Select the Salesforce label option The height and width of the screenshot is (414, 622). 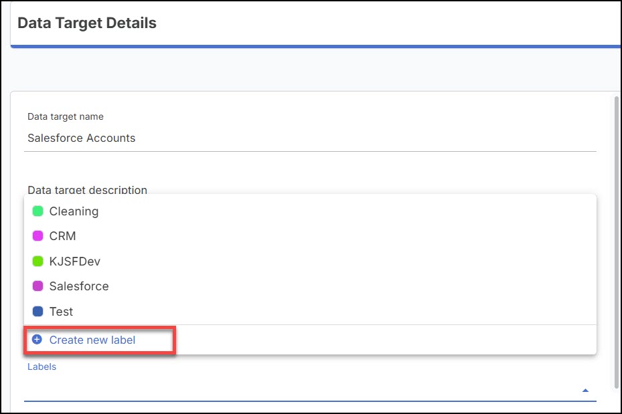(x=310, y=286)
